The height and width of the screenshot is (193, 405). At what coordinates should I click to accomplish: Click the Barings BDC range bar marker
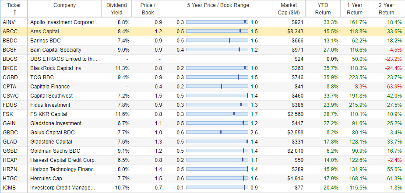229,41
